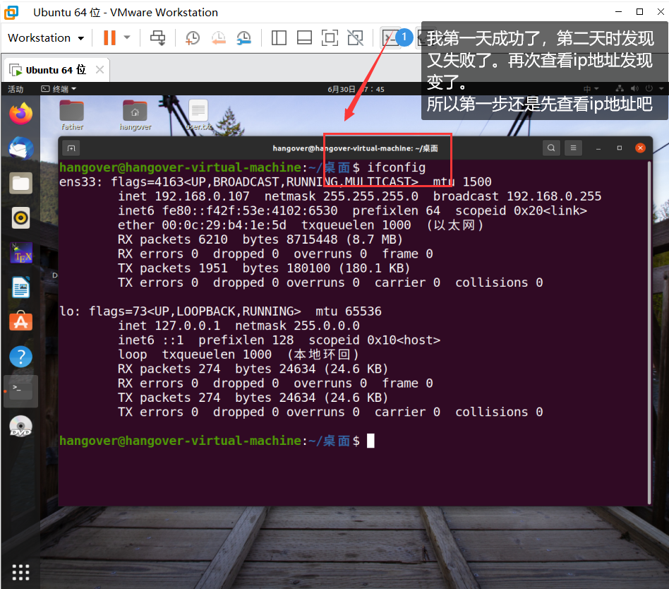Toggle the library sidebar view icon
The image size is (669, 589).
pyautogui.click(x=279, y=38)
